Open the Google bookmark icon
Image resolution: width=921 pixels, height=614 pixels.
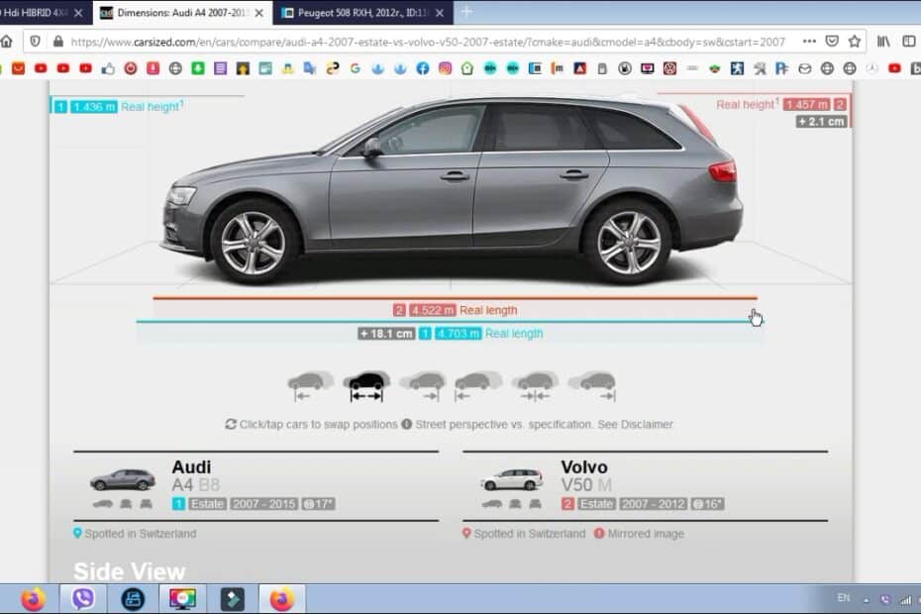355,68
